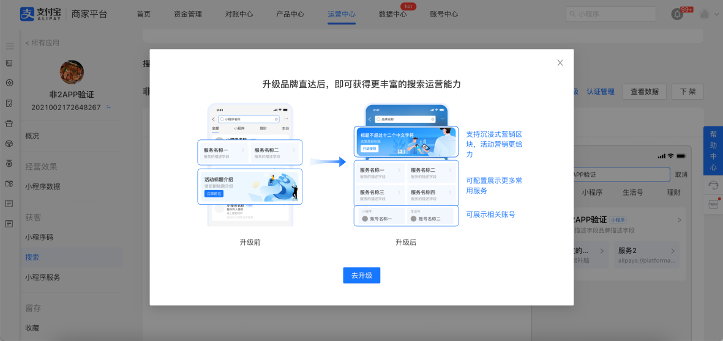This screenshot has width=723, height=341.
Task: Click the 支持沉浸式营销区块 description text
Action: tap(494, 144)
